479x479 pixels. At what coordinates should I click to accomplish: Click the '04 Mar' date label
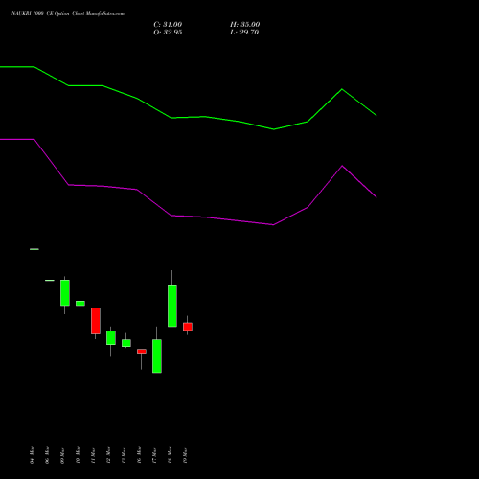[32, 455]
